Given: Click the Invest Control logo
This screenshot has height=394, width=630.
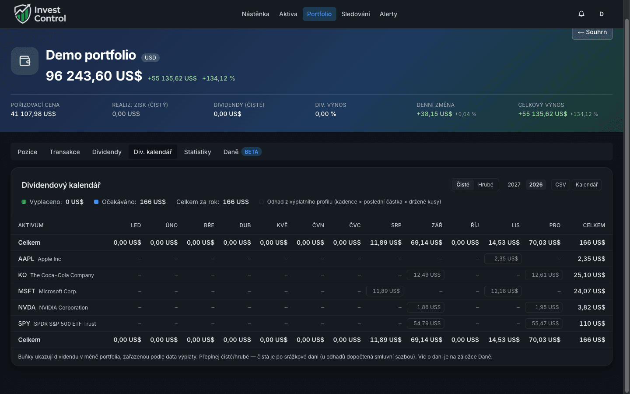Looking at the screenshot, I should pyautogui.click(x=40, y=14).
